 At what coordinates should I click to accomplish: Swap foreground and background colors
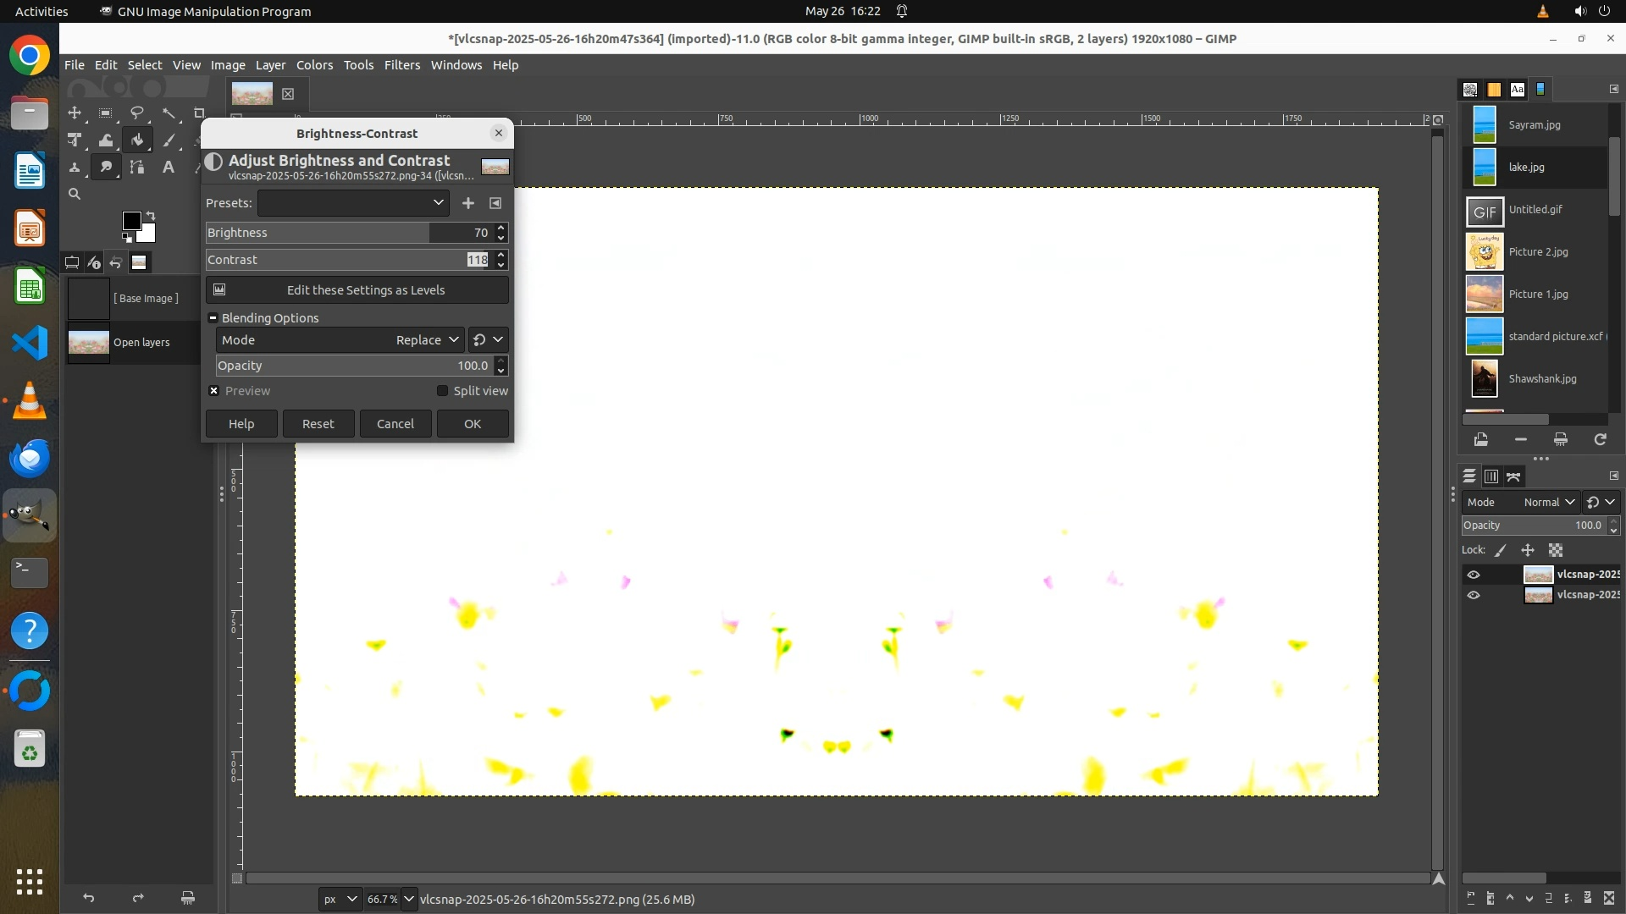point(151,215)
